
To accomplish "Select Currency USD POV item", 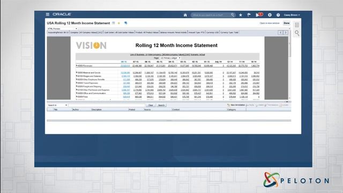I will pyautogui.click(x=212, y=32).
